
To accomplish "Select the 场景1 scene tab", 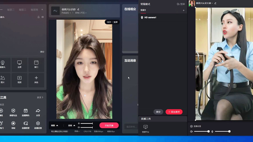I will coord(143,10).
